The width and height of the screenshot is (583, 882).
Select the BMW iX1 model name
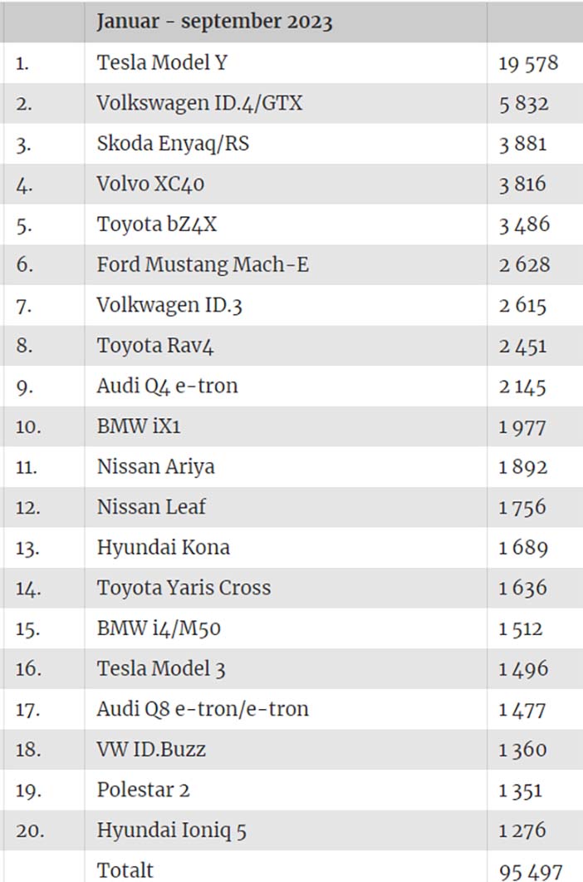click(x=139, y=426)
